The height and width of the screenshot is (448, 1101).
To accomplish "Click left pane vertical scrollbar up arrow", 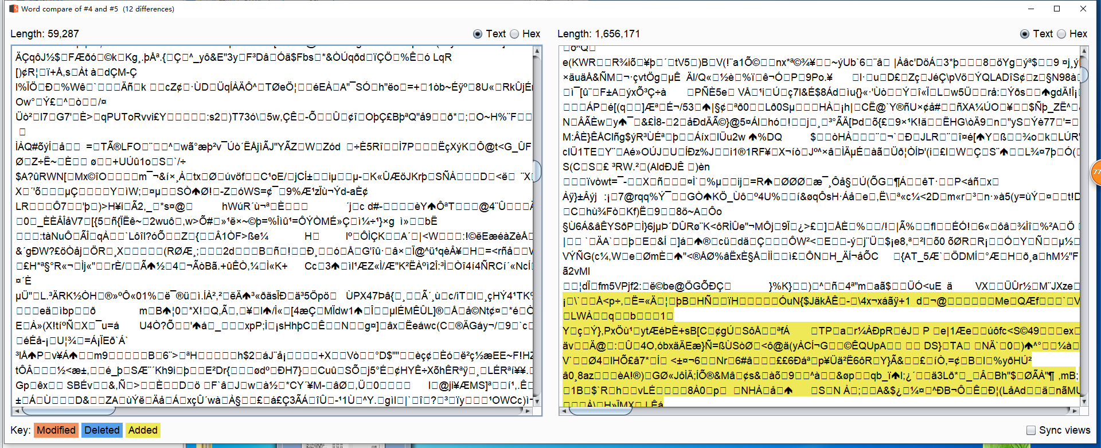I will tap(537, 51).
